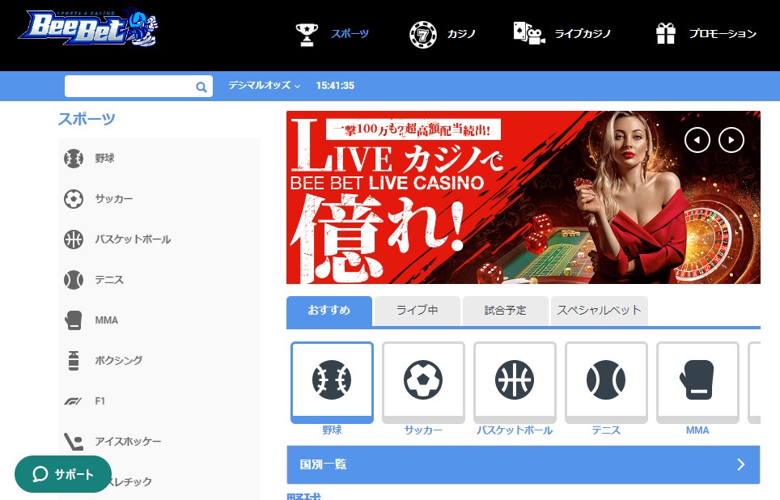The width and height of the screenshot is (780, 500).
Task: Open the カジノ top menu item
Action: click(461, 34)
